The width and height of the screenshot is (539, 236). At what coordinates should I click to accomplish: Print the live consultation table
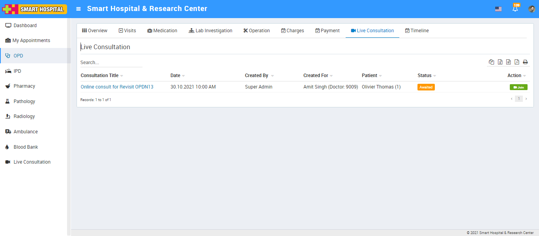pyautogui.click(x=525, y=62)
